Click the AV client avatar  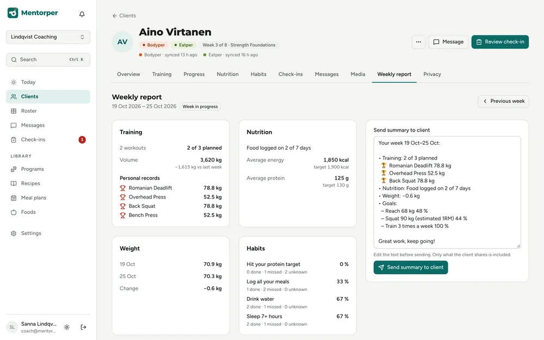[x=122, y=42]
